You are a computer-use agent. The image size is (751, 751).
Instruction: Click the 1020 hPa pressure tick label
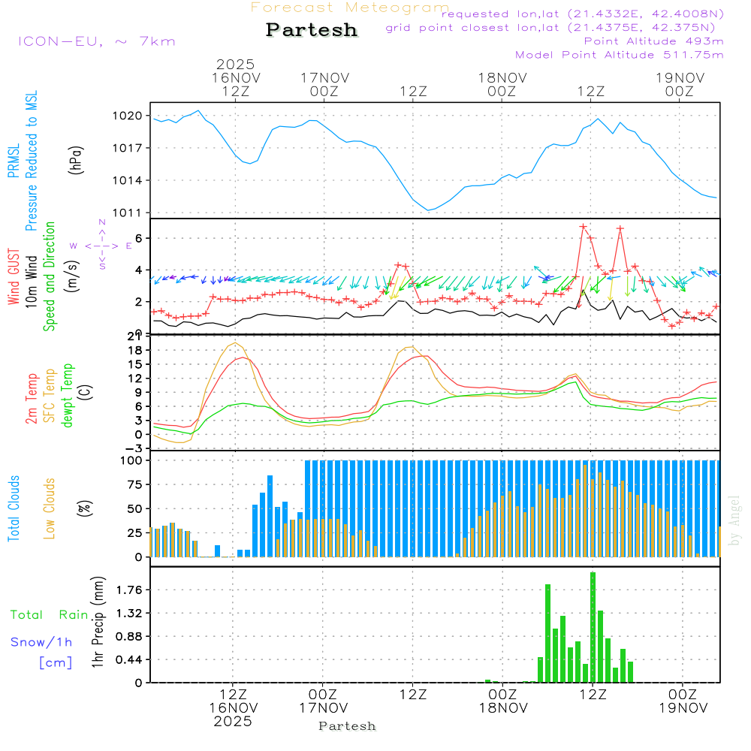127,116
